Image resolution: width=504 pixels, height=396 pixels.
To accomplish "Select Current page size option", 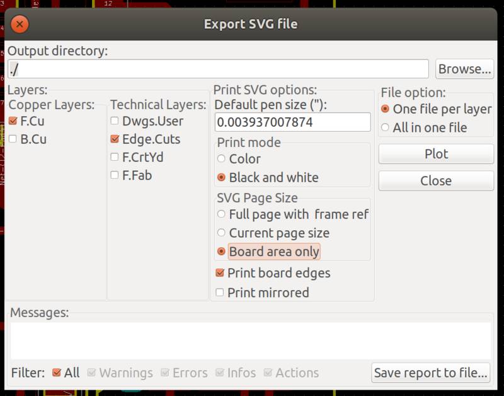I will (222, 233).
